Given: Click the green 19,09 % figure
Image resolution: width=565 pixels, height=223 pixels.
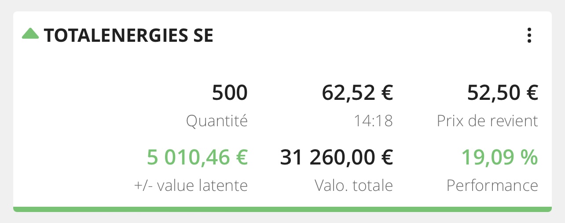Looking at the screenshot, I should point(499,158).
